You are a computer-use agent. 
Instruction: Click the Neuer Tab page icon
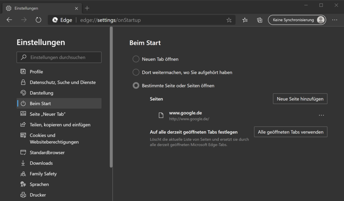[x=23, y=114]
